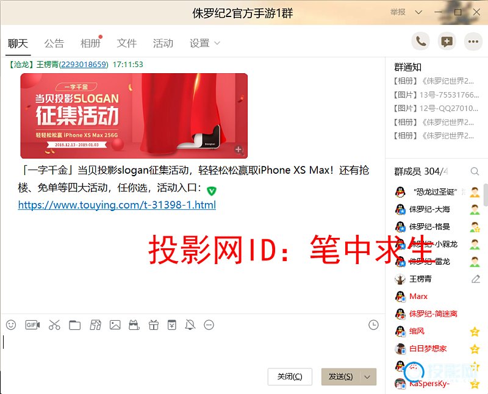Open the 活动 tab

(163, 43)
